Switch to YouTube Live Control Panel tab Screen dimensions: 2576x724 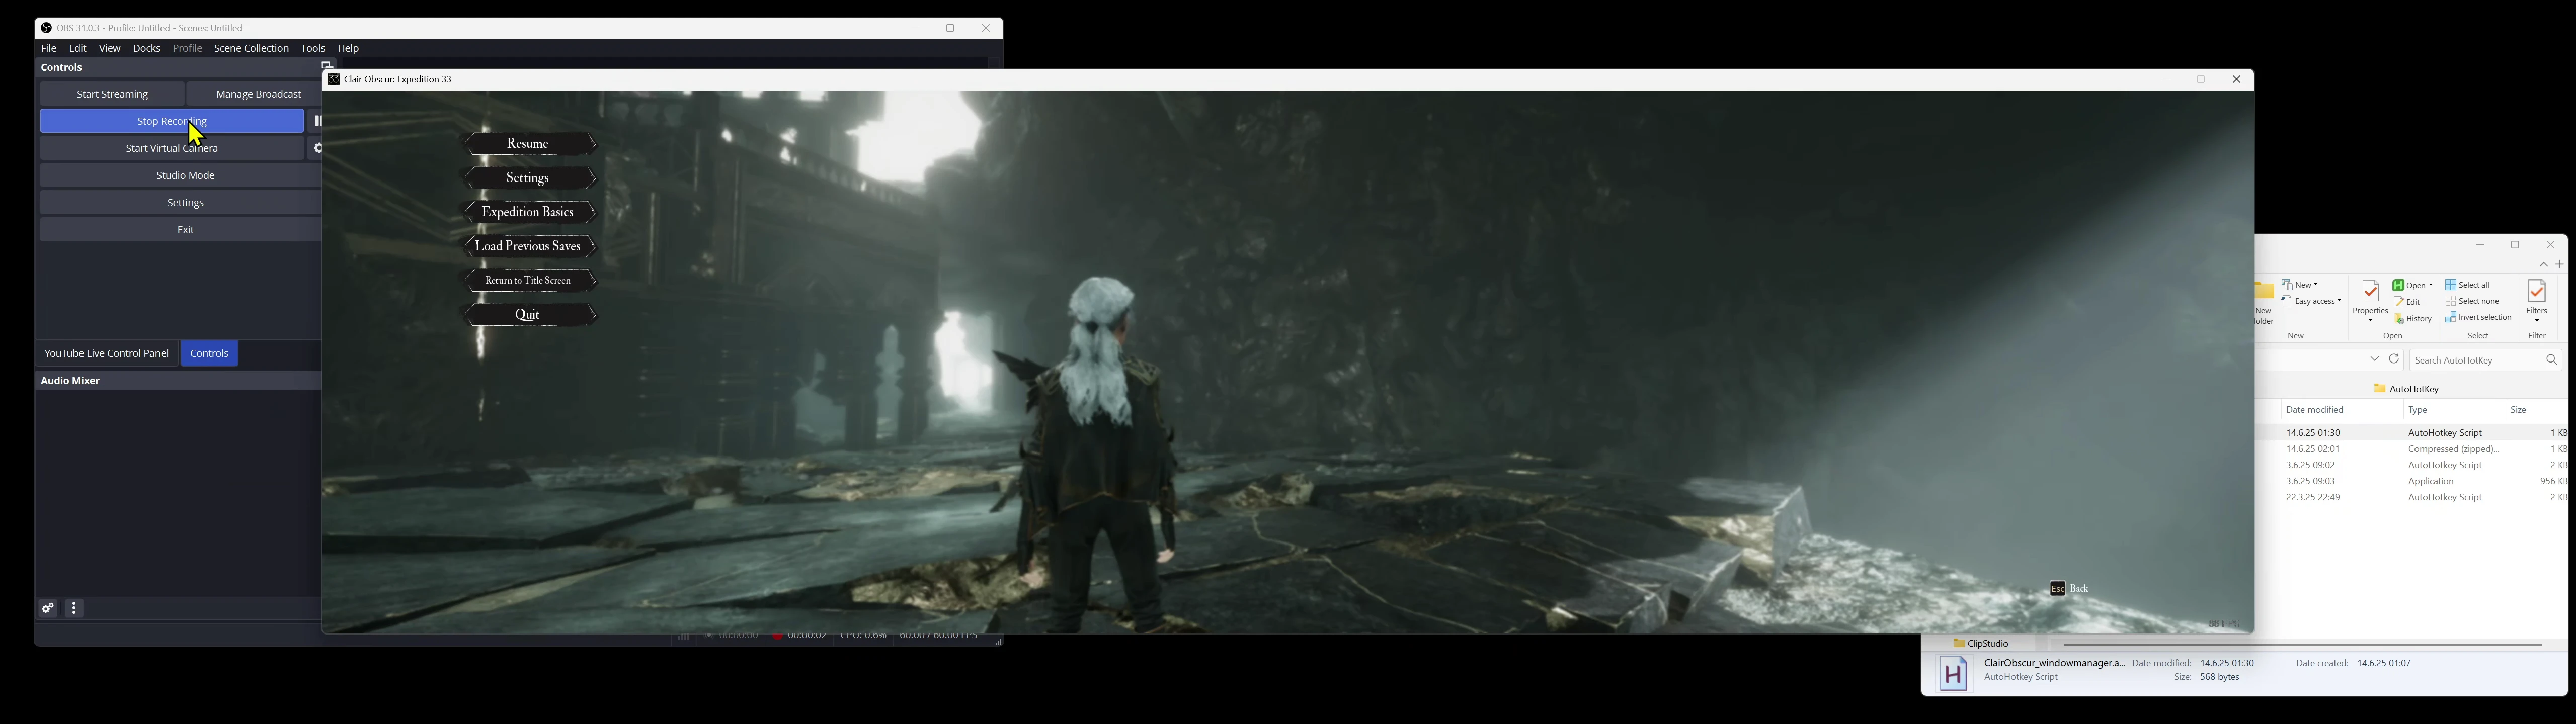106,354
